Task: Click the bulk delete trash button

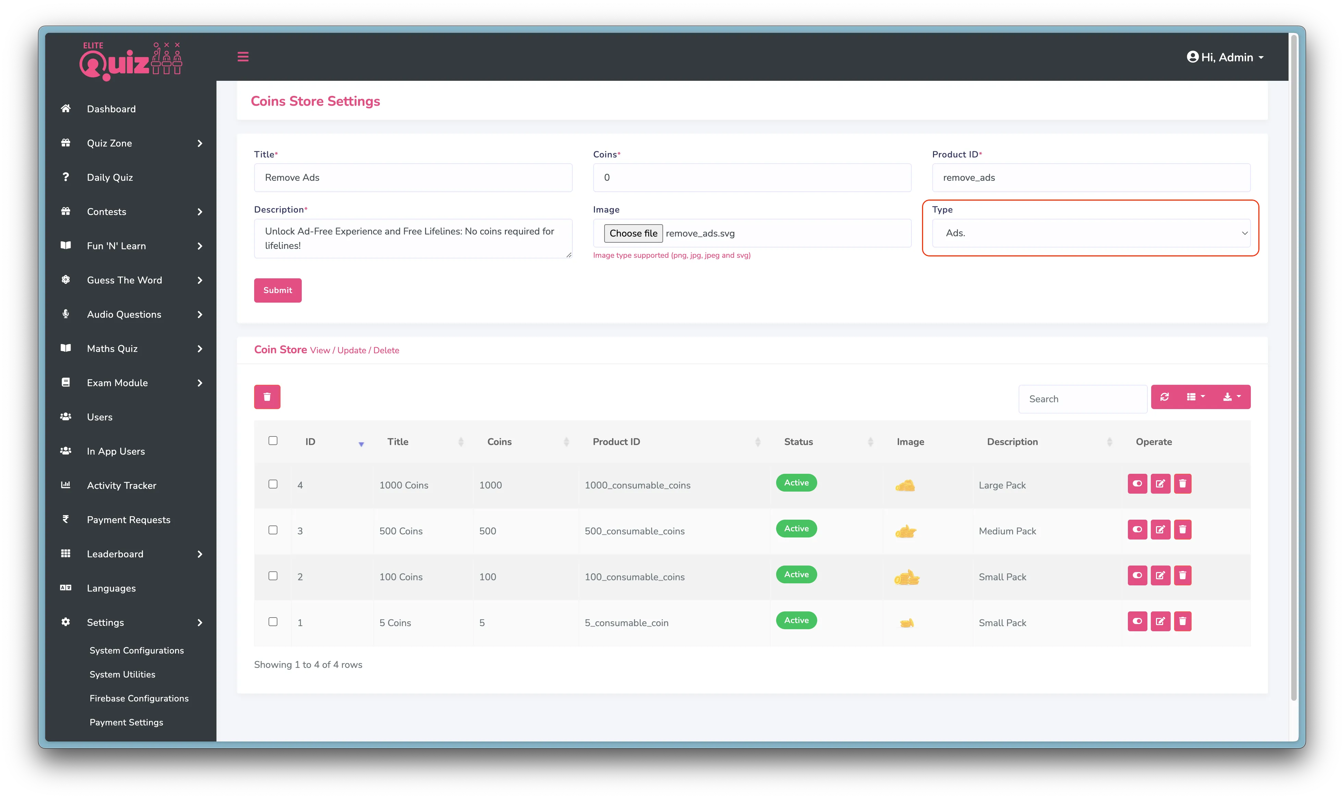Action: 267,397
